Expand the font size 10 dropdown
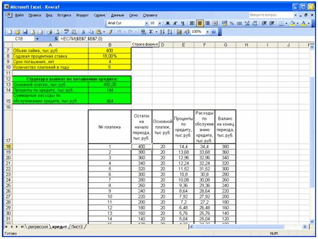Viewport: 318px width, 239px height. click(x=160, y=23)
